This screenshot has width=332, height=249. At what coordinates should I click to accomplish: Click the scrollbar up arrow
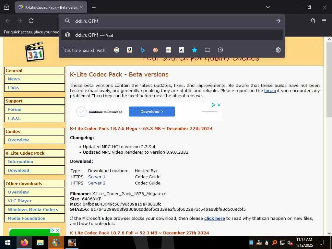point(329,39)
